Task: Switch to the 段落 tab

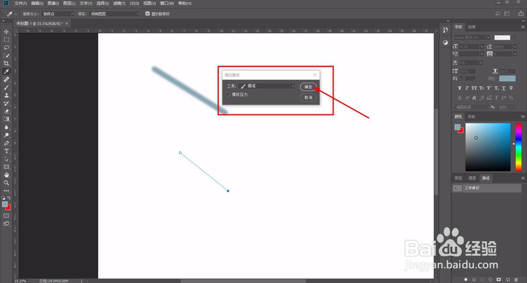Action: click(x=472, y=27)
